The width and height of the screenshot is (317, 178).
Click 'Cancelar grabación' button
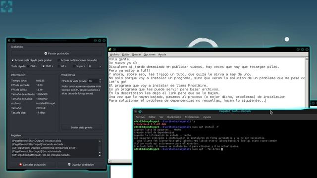[32, 165]
